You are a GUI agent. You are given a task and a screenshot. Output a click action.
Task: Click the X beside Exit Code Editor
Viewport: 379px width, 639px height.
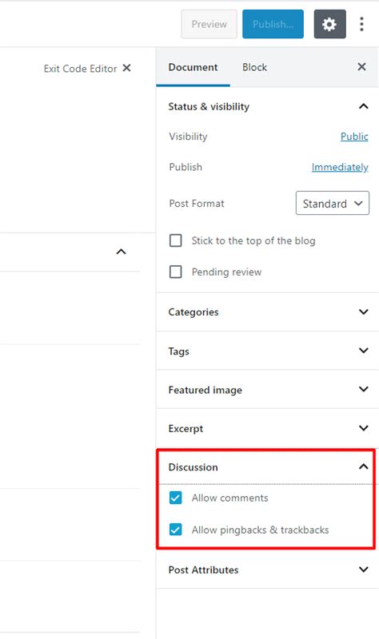pyautogui.click(x=127, y=68)
